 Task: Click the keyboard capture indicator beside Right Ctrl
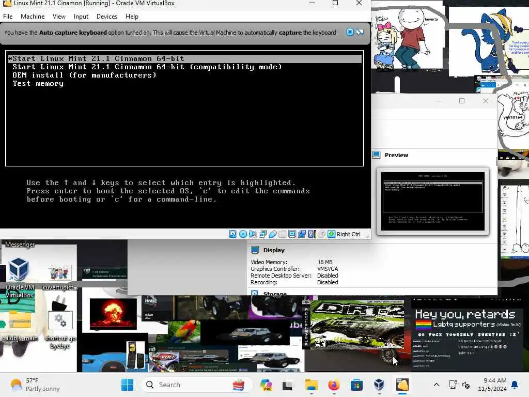point(332,234)
